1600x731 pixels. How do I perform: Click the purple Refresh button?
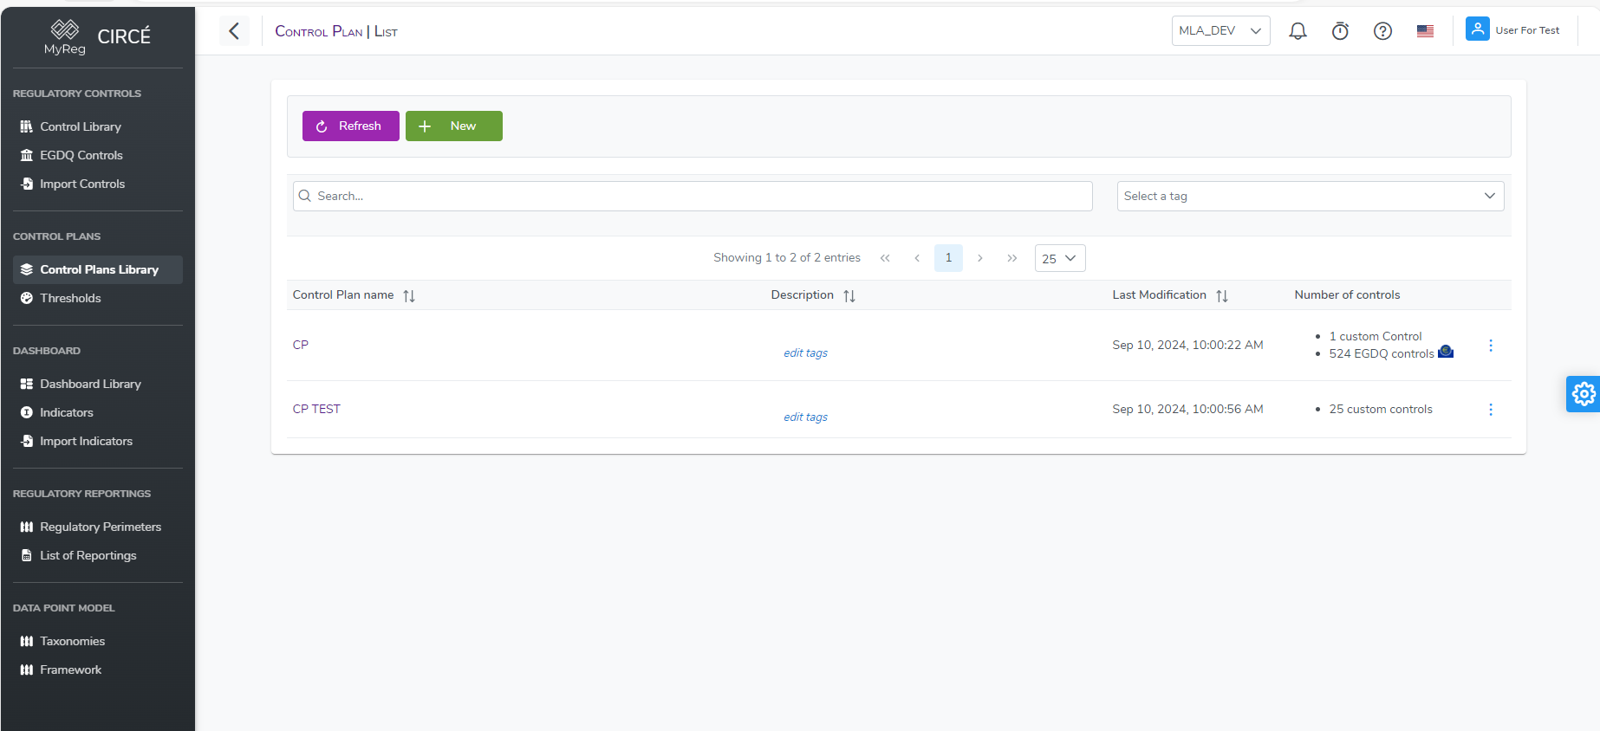pos(350,126)
